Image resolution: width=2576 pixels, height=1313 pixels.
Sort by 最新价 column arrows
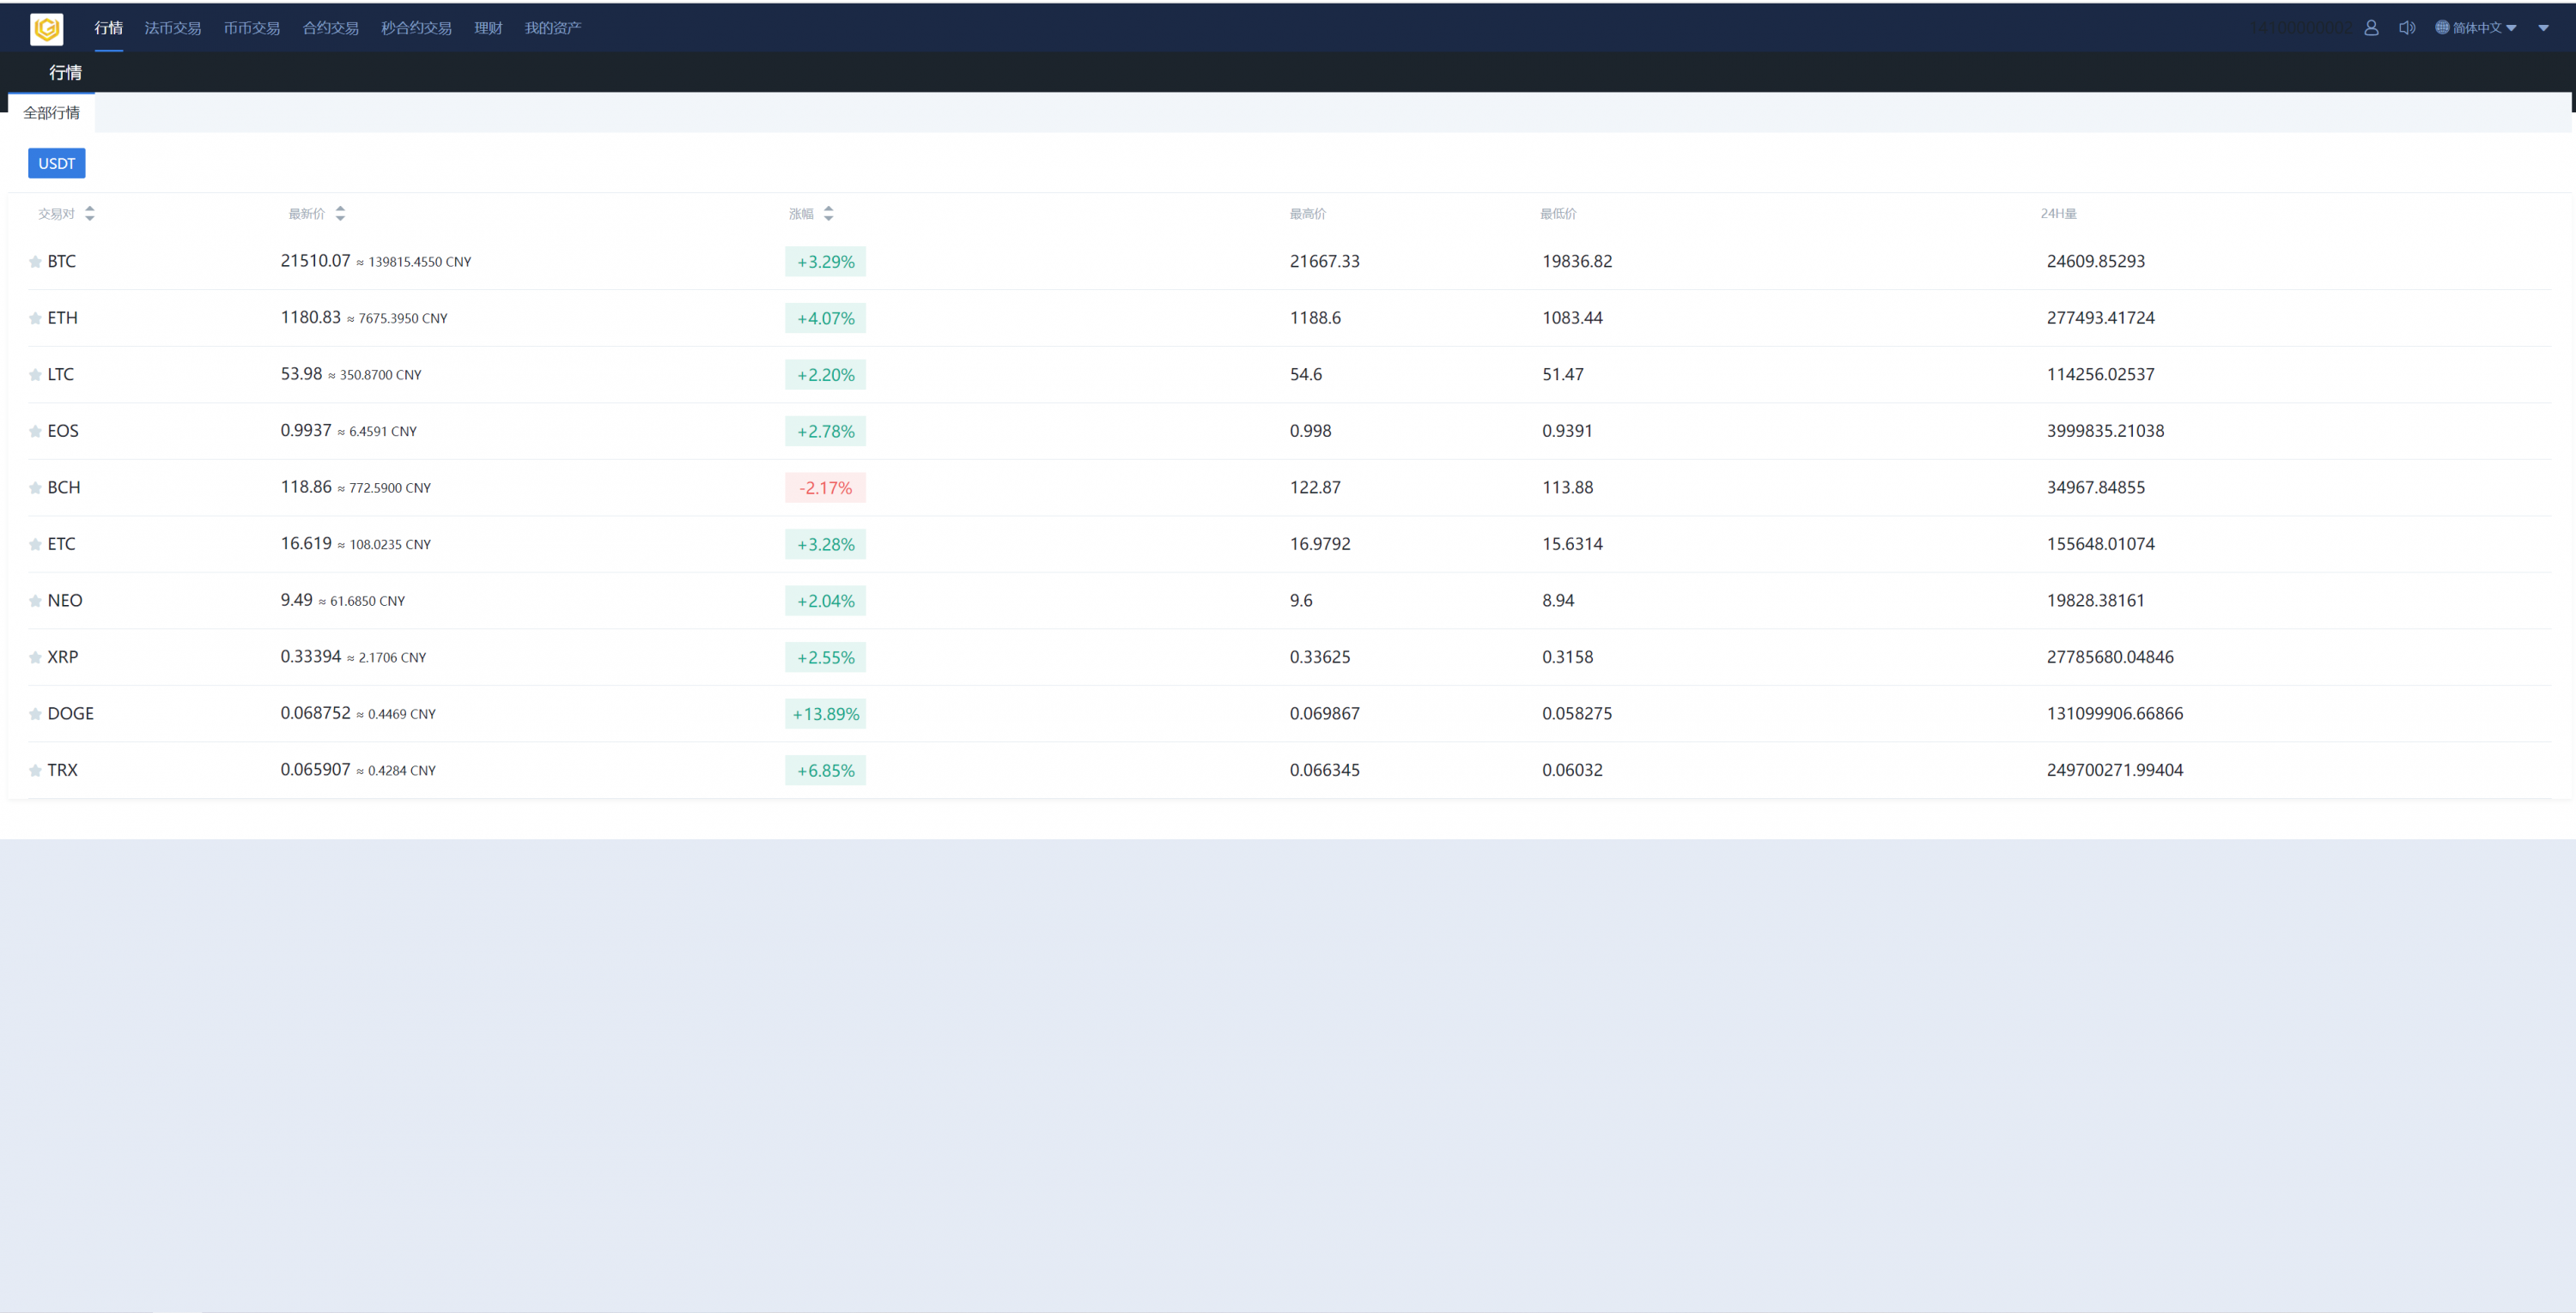(x=340, y=214)
